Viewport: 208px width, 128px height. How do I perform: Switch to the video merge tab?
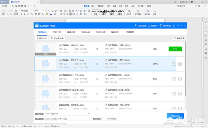pyautogui.click(x=71, y=32)
